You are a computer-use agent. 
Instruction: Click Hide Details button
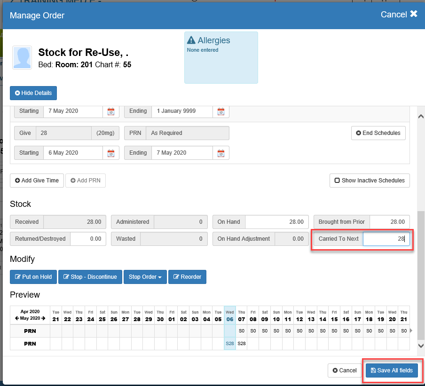coord(33,93)
